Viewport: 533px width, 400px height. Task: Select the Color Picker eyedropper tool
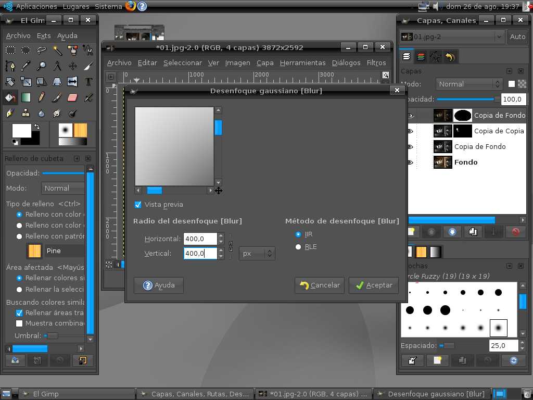click(26, 66)
